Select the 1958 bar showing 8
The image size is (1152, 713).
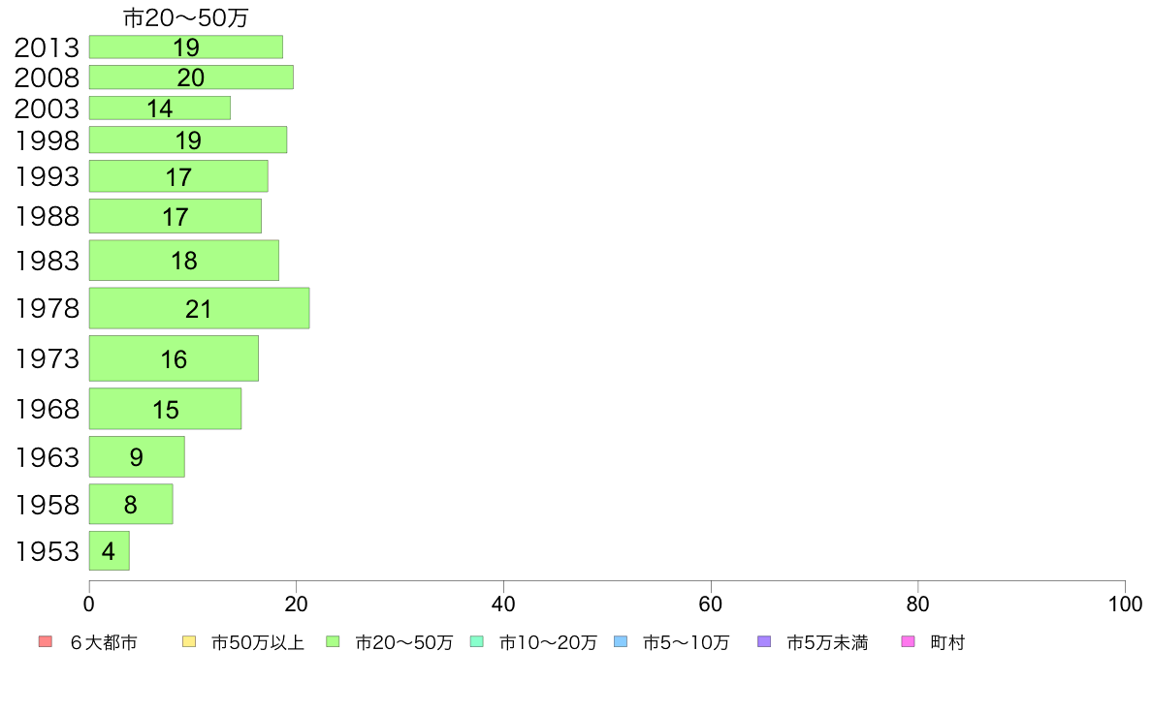pos(131,504)
